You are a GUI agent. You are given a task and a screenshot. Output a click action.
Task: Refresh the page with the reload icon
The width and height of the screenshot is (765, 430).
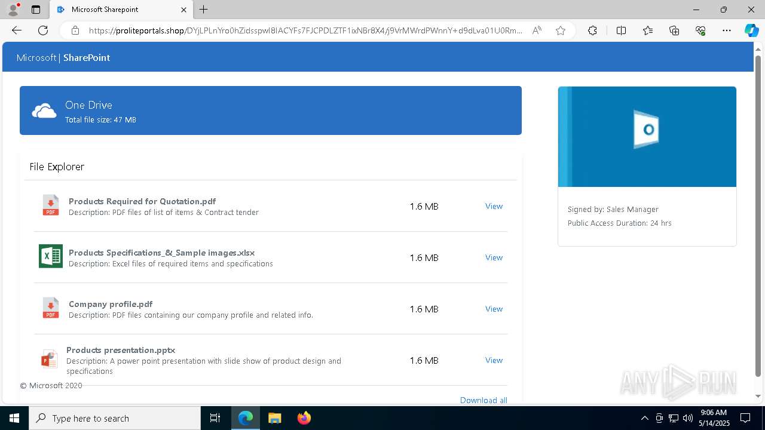[x=43, y=30]
